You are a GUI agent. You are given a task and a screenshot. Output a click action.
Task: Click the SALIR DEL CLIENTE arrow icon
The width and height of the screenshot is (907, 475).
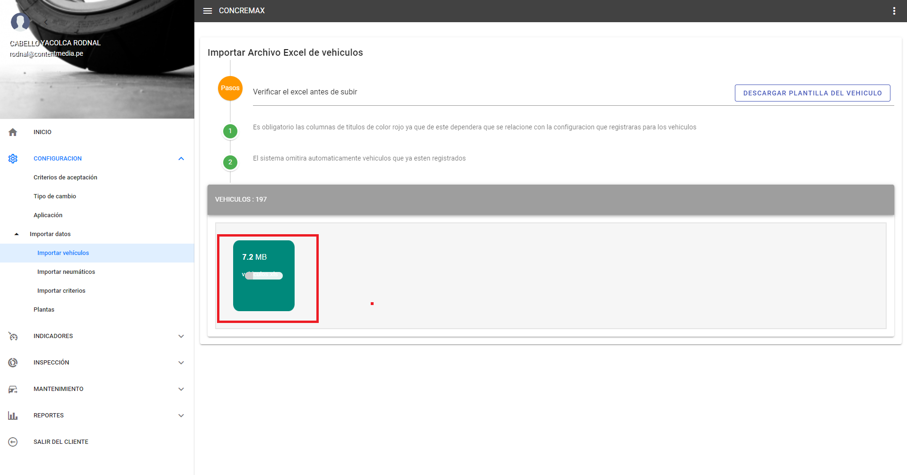(13, 442)
